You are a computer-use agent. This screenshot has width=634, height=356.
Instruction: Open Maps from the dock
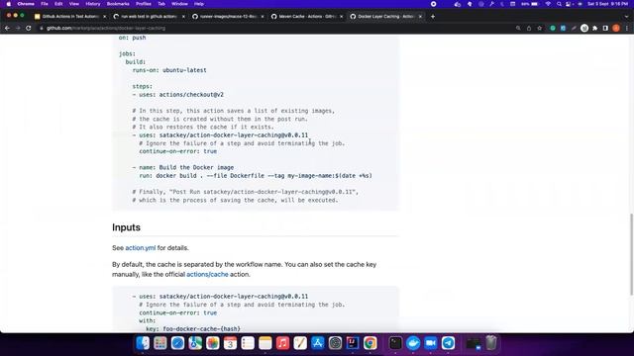195,343
